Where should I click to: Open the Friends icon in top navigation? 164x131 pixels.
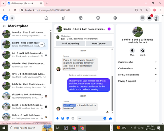click(64, 18)
